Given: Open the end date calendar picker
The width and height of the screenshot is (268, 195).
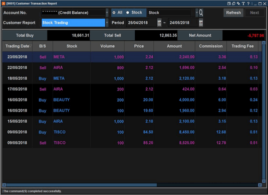Looking at the screenshot, I should pos(201,22).
